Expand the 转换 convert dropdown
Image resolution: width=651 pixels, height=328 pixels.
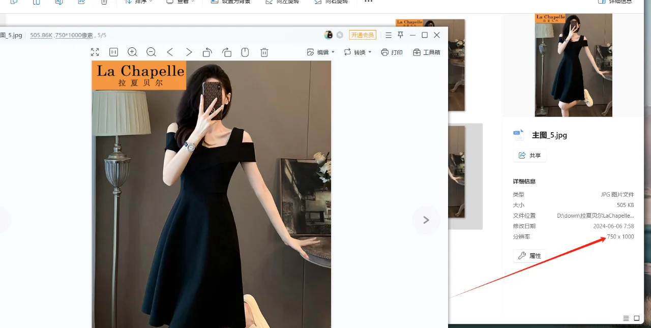[358, 52]
